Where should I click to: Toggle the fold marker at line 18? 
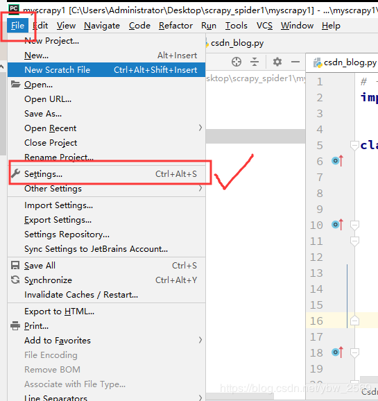tap(354, 352)
